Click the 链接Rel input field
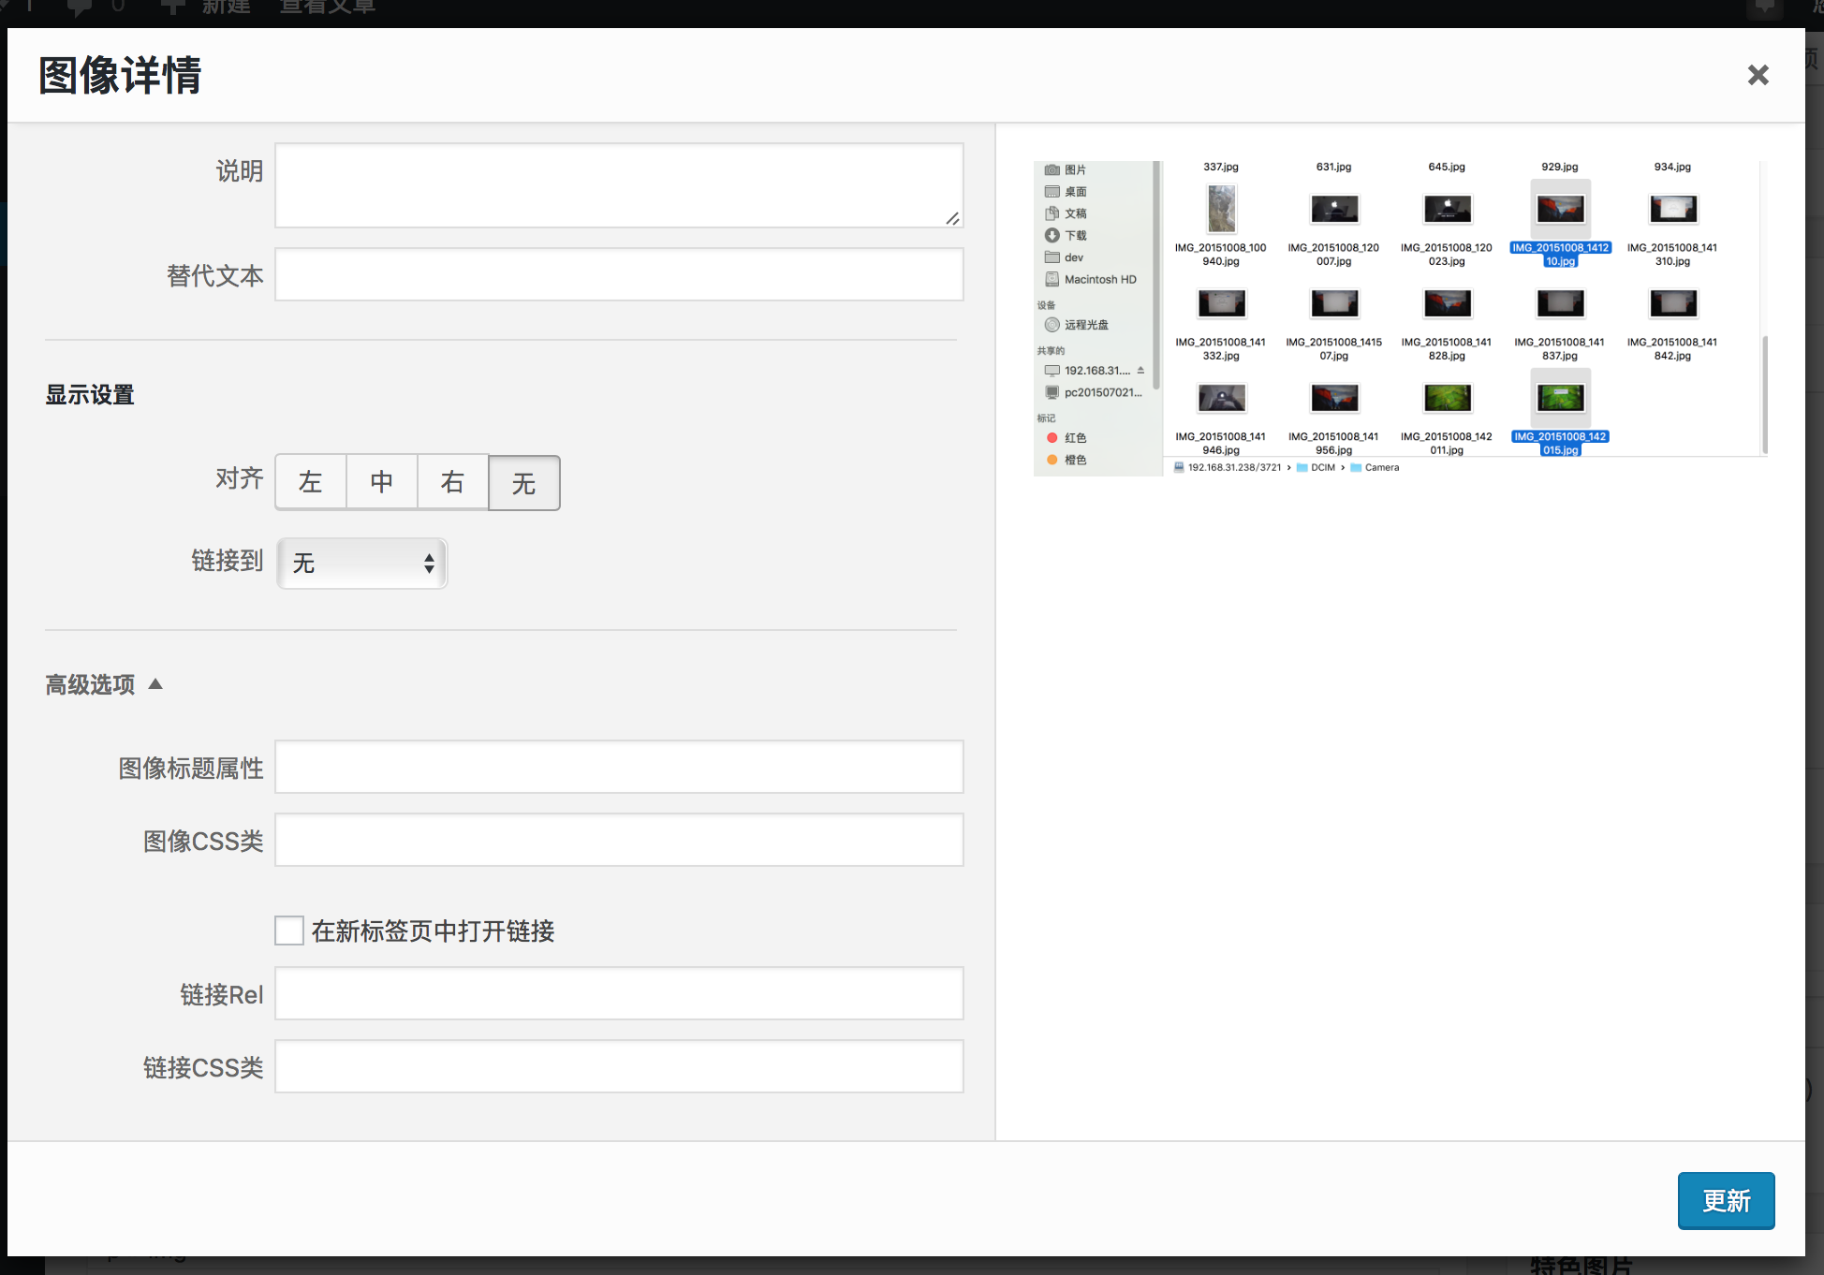Screen dimensions: 1824x1275 [619, 993]
